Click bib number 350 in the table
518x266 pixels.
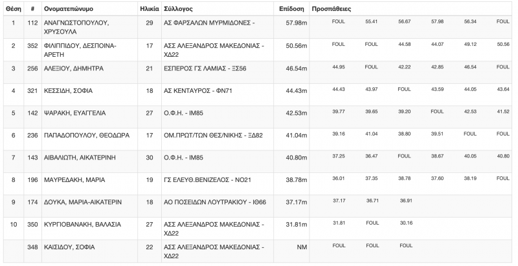(32, 223)
